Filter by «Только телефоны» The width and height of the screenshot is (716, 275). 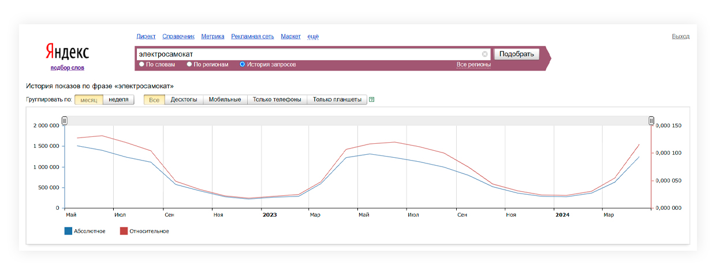pos(277,99)
